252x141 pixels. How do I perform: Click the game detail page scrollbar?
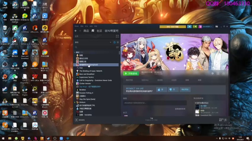pos(229,37)
